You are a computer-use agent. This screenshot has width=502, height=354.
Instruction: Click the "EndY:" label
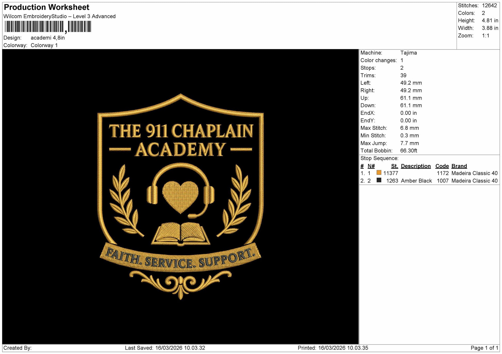[x=368, y=120]
